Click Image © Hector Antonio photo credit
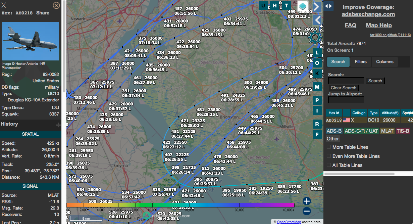413x224 pixels. pyautogui.click(x=23, y=65)
